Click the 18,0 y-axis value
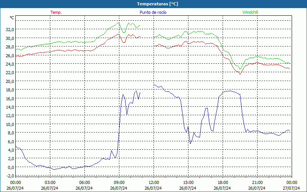The image size is (307, 192). [10, 90]
